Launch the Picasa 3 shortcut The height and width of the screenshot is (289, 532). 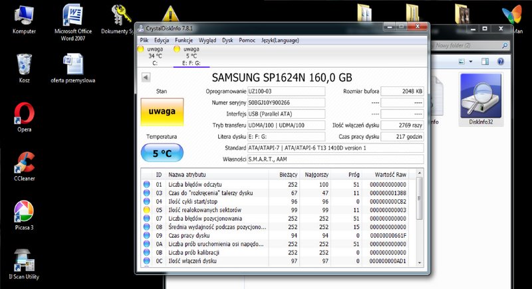(x=24, y=215)
